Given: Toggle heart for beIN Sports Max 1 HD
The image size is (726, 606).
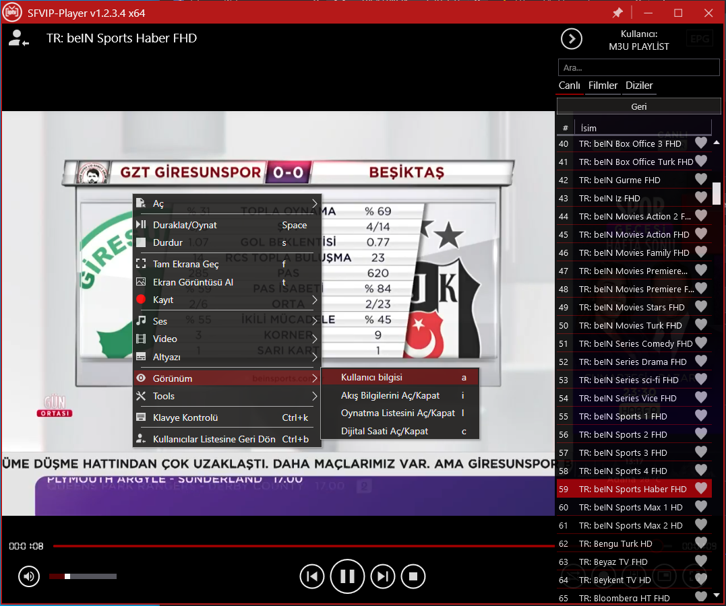Looking at the screenshot, I should coord(701,506).
